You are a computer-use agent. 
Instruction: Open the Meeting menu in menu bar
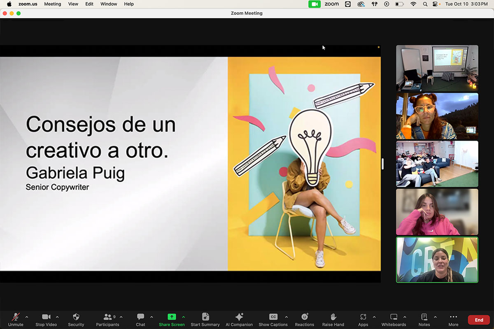pyautogui.click(x=52, y=4)
